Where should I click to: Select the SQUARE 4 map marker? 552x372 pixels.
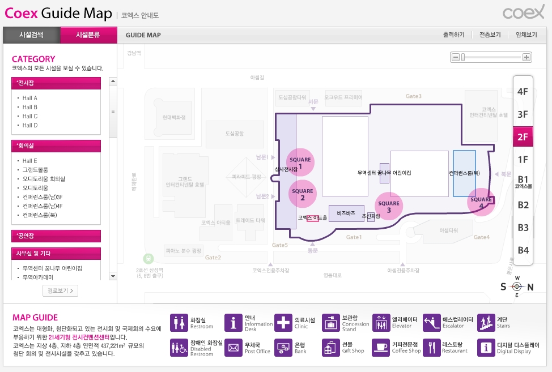(481, 202)
